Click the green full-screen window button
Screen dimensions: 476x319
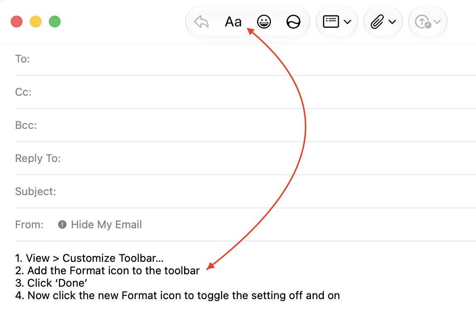(55, 22)
